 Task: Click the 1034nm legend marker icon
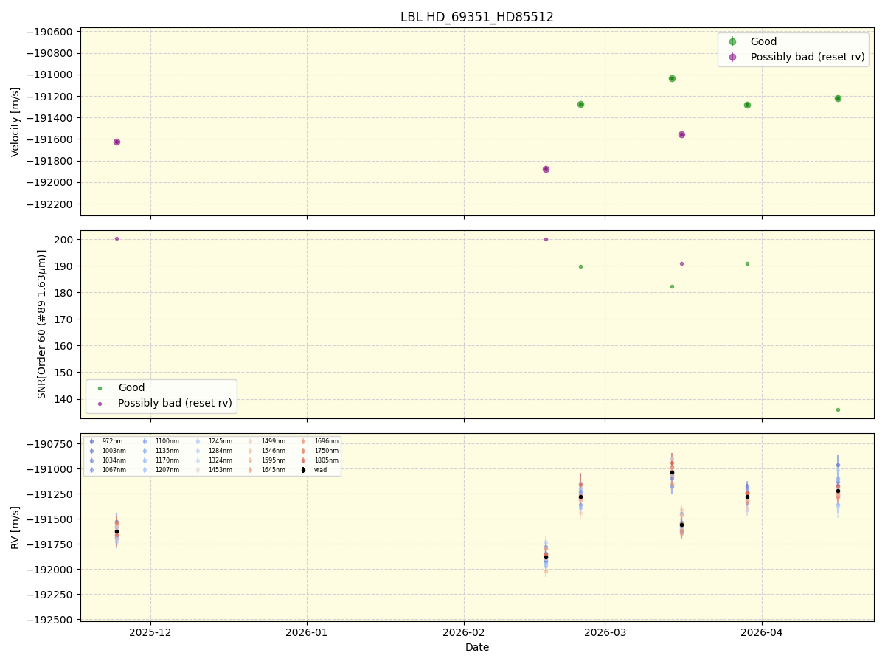point(91,460)
